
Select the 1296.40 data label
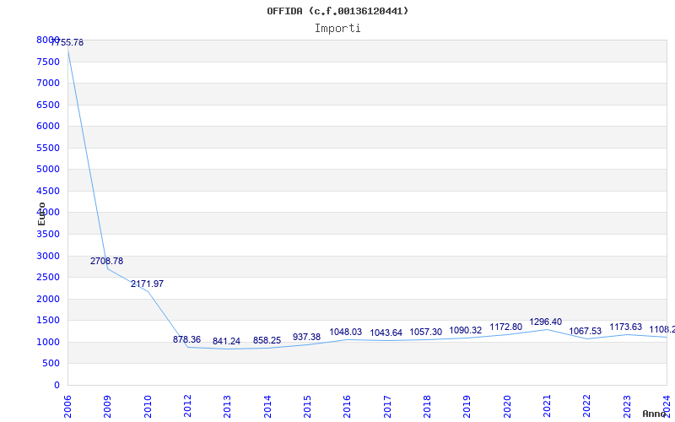pos(545,322)
